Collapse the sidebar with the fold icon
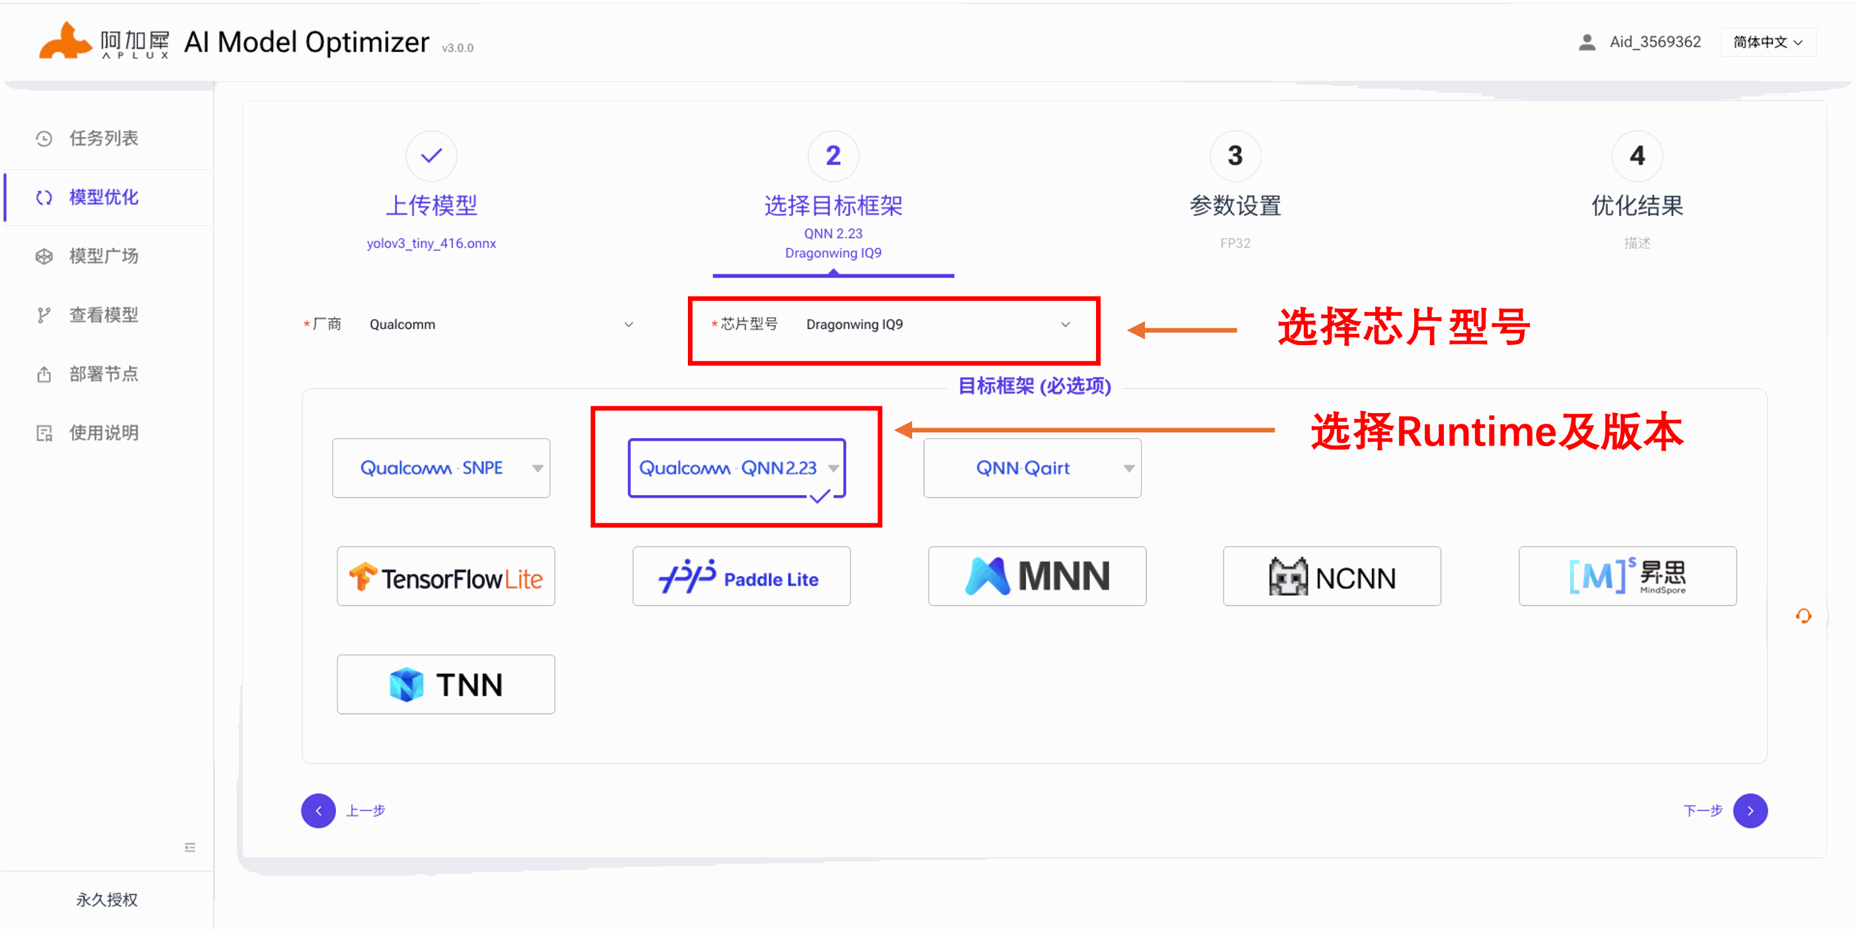 pyautogui.click(x=190, y=848)
